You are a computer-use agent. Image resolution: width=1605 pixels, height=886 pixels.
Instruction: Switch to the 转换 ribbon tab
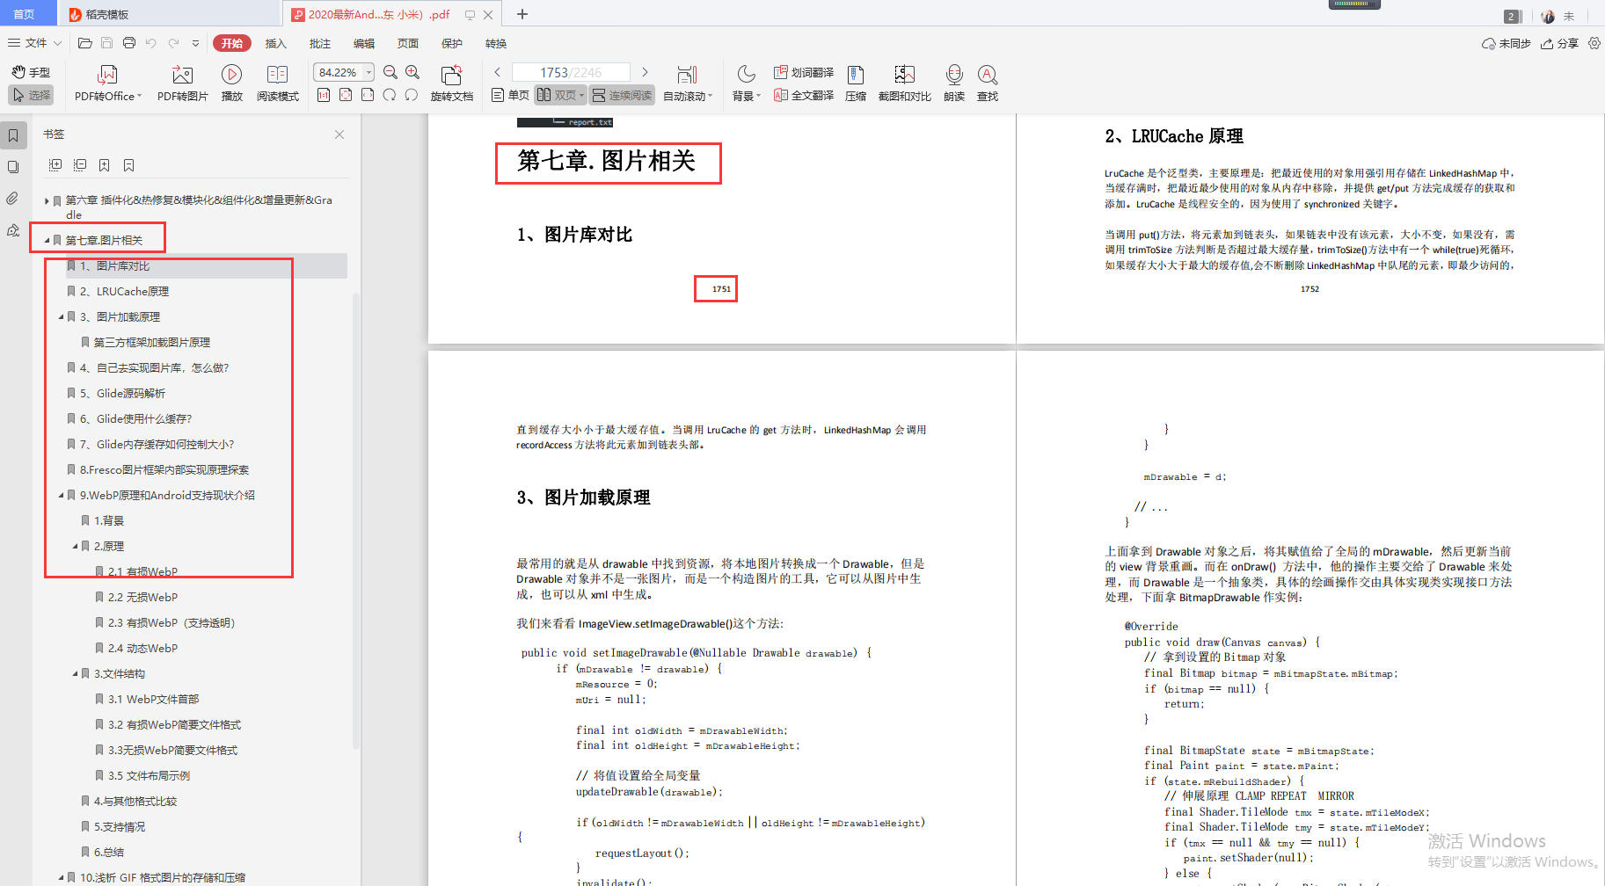click(x=496, y=43)
